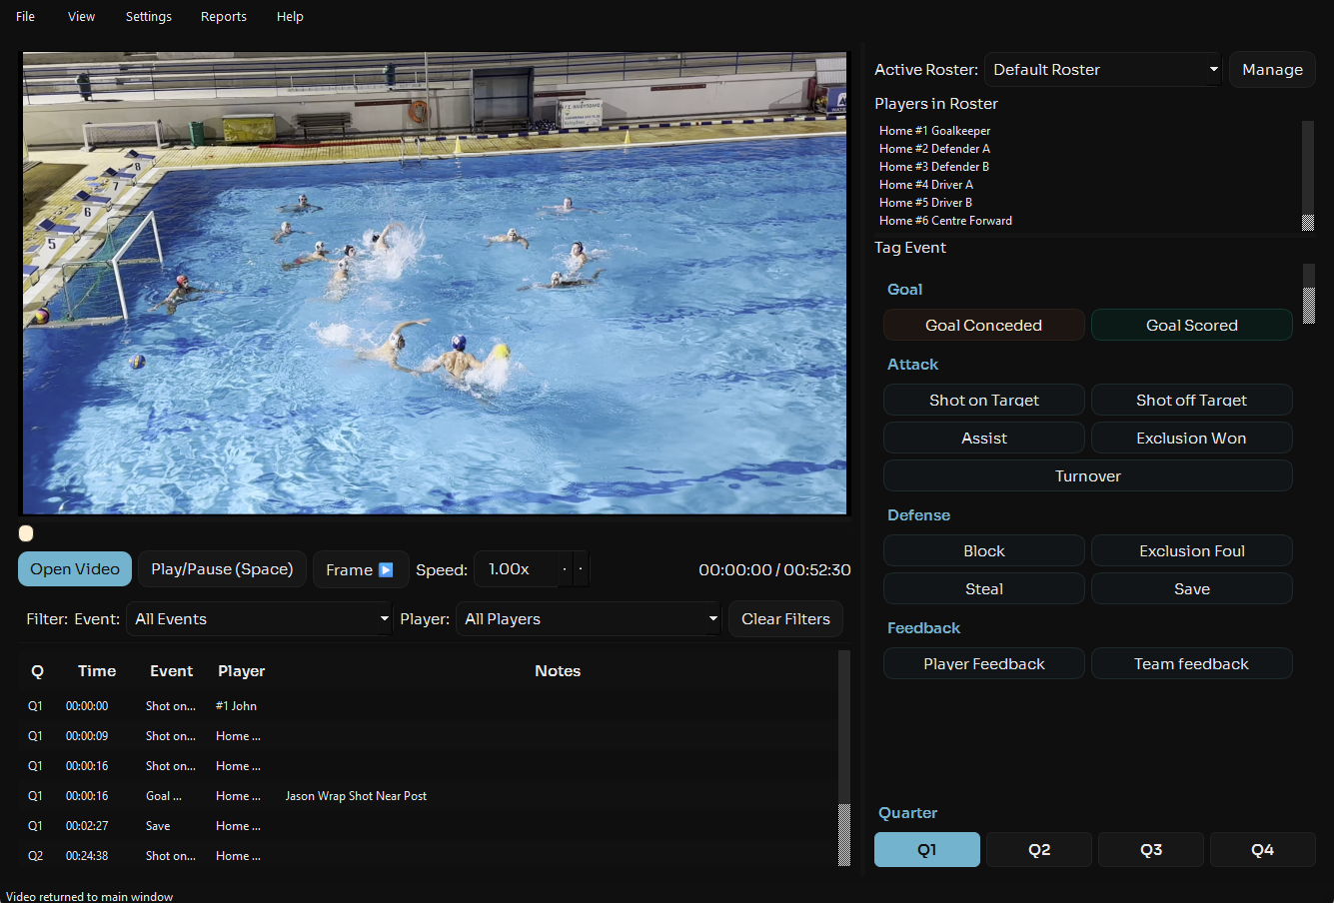
Task: Expand the Event filter dropdown
Action: point(259,619)
